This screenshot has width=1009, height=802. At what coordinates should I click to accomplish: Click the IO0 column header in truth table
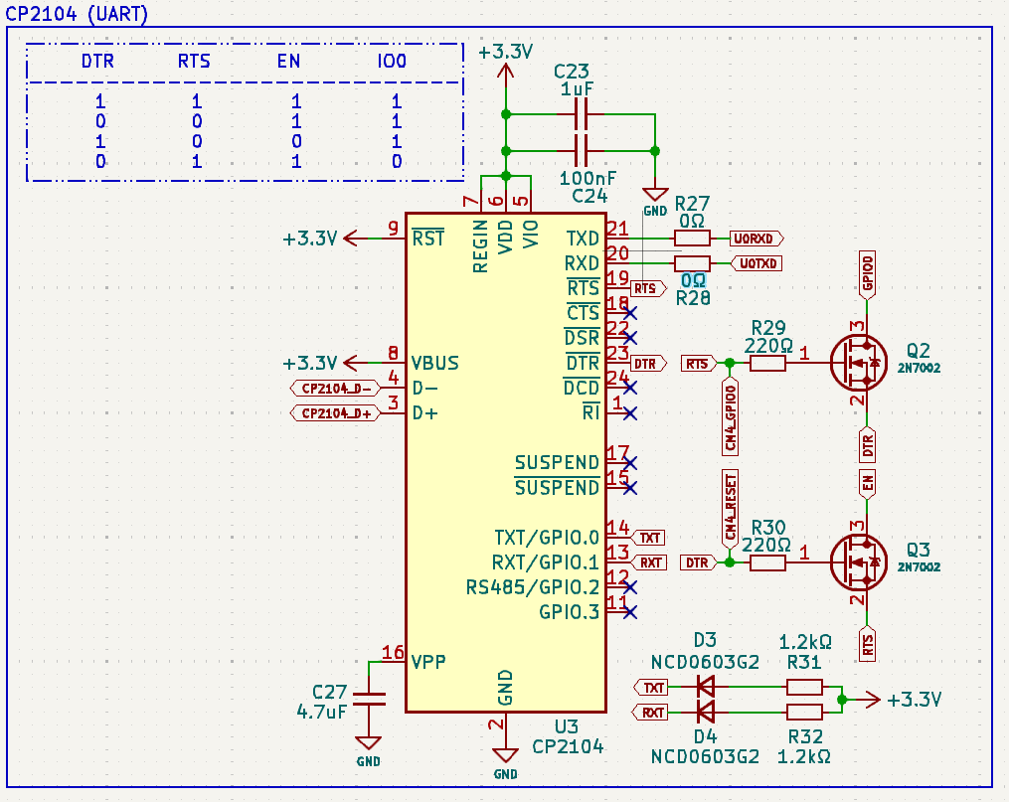[x=392, y=61]
